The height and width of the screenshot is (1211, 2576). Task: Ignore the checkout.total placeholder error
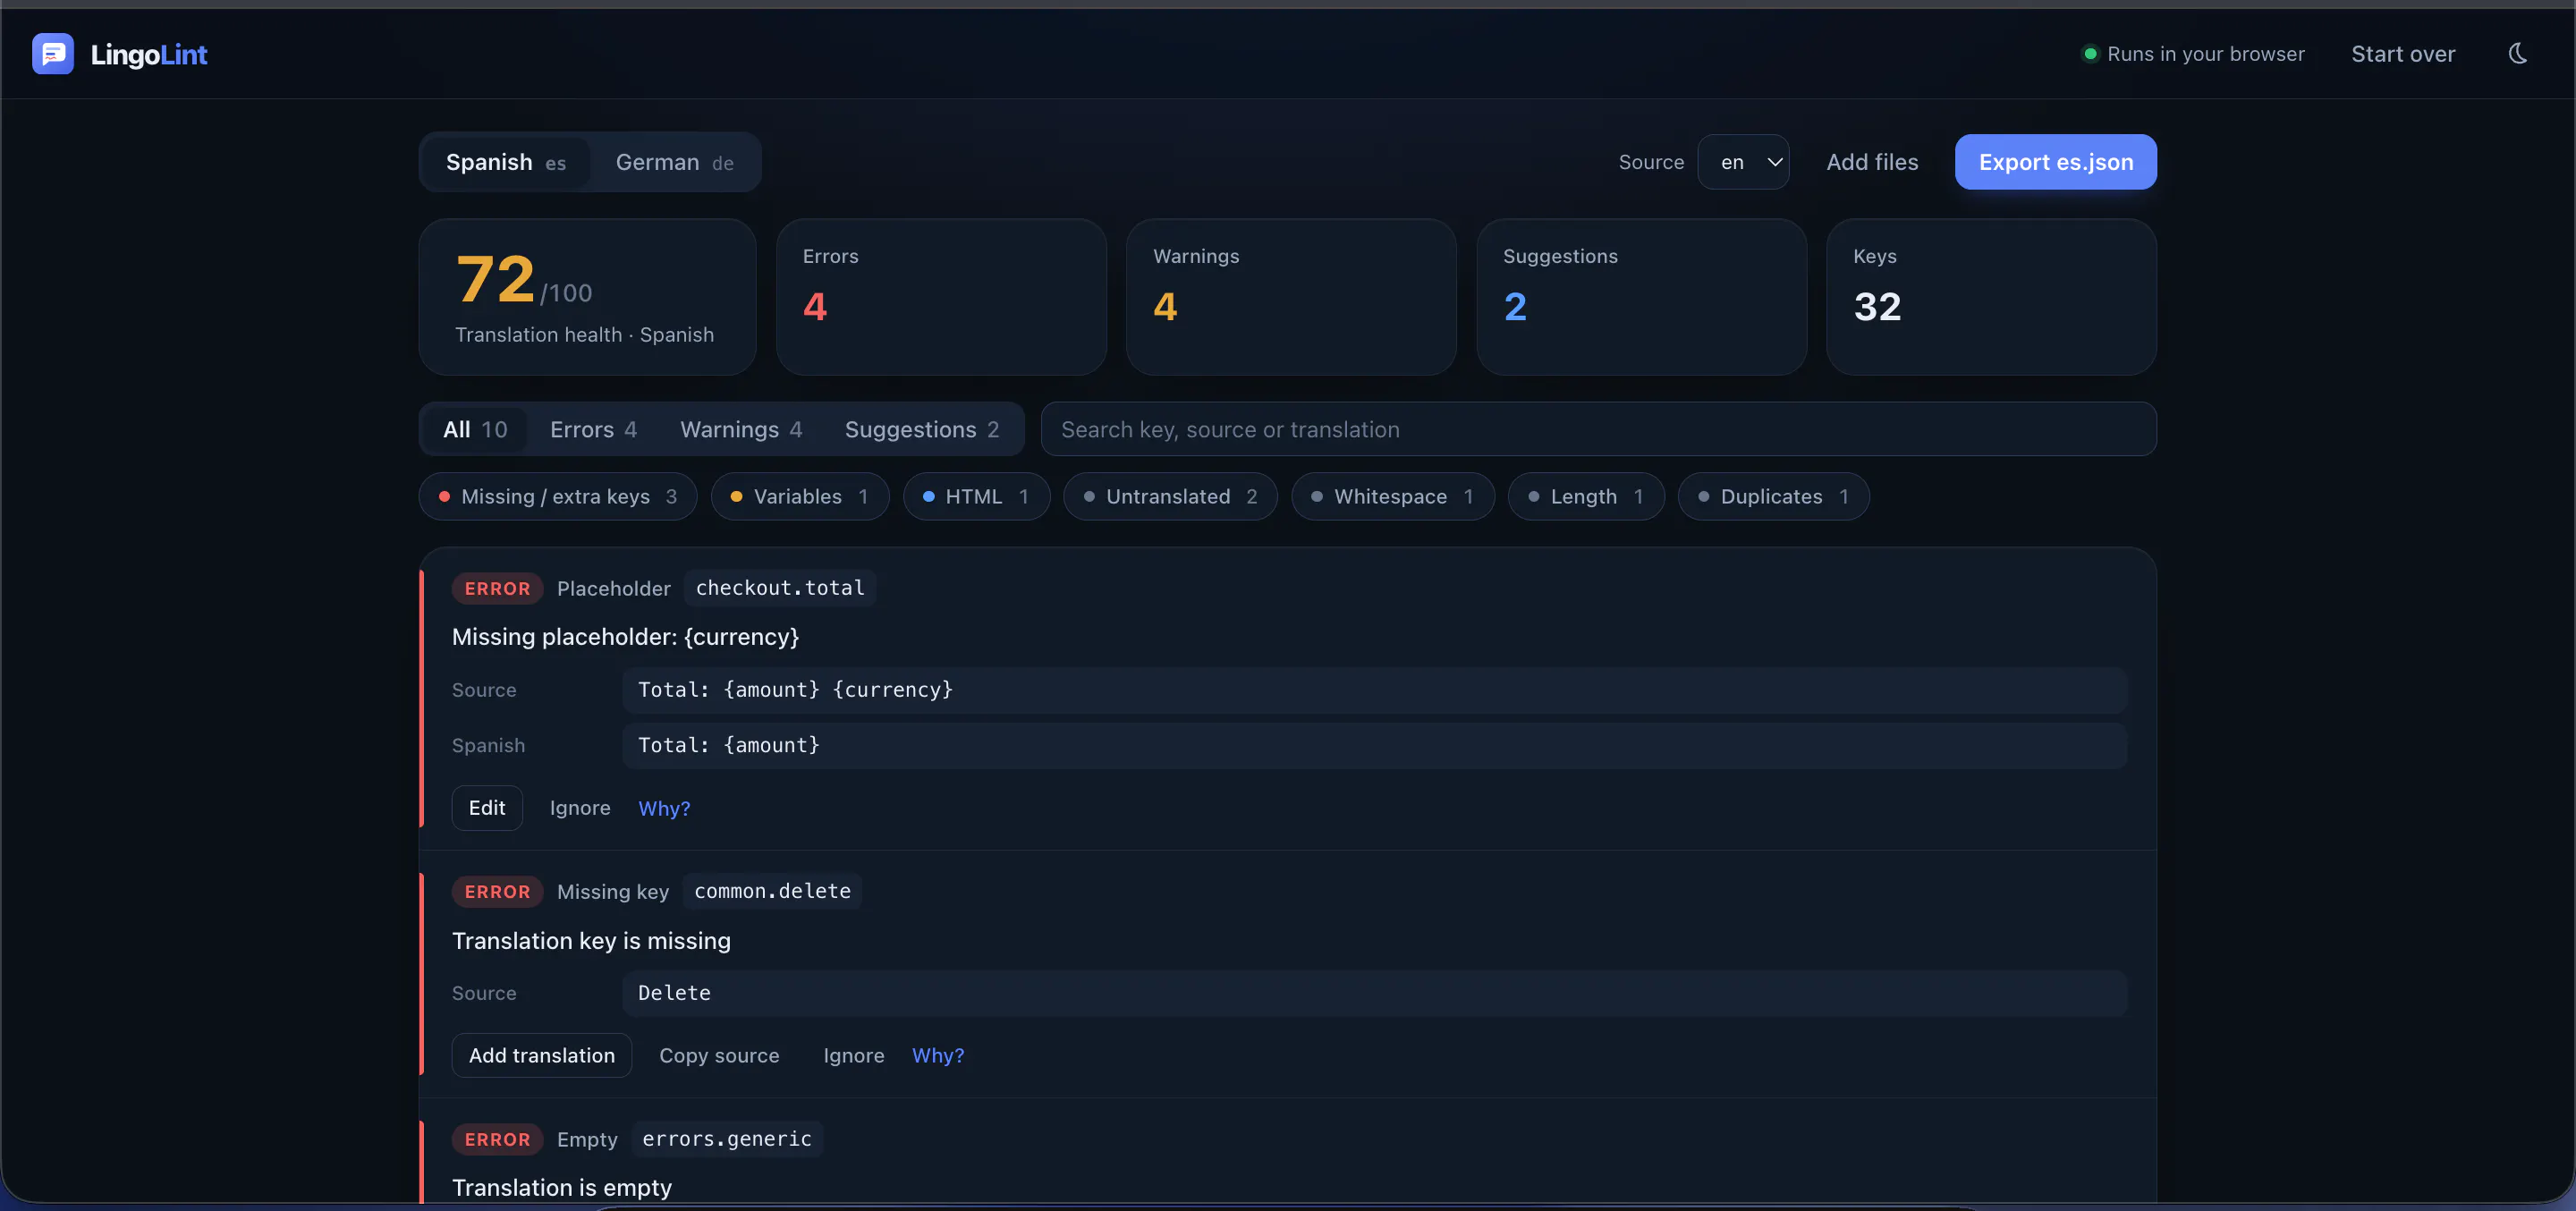click(x=580, y=808)
